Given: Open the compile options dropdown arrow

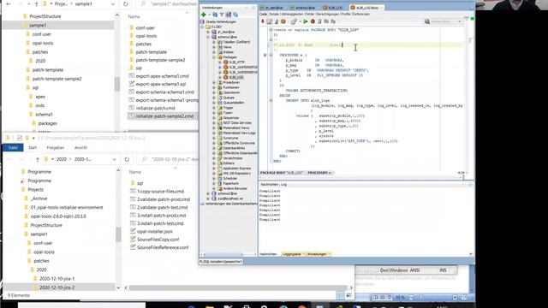Looking at the screenshot, I should [x=300, y=21].
